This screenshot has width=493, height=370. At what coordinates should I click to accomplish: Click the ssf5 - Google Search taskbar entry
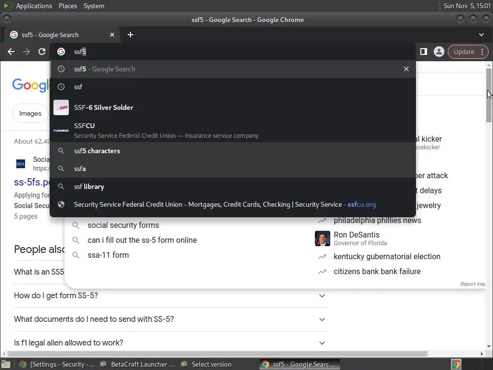click(x=299, y=364)
